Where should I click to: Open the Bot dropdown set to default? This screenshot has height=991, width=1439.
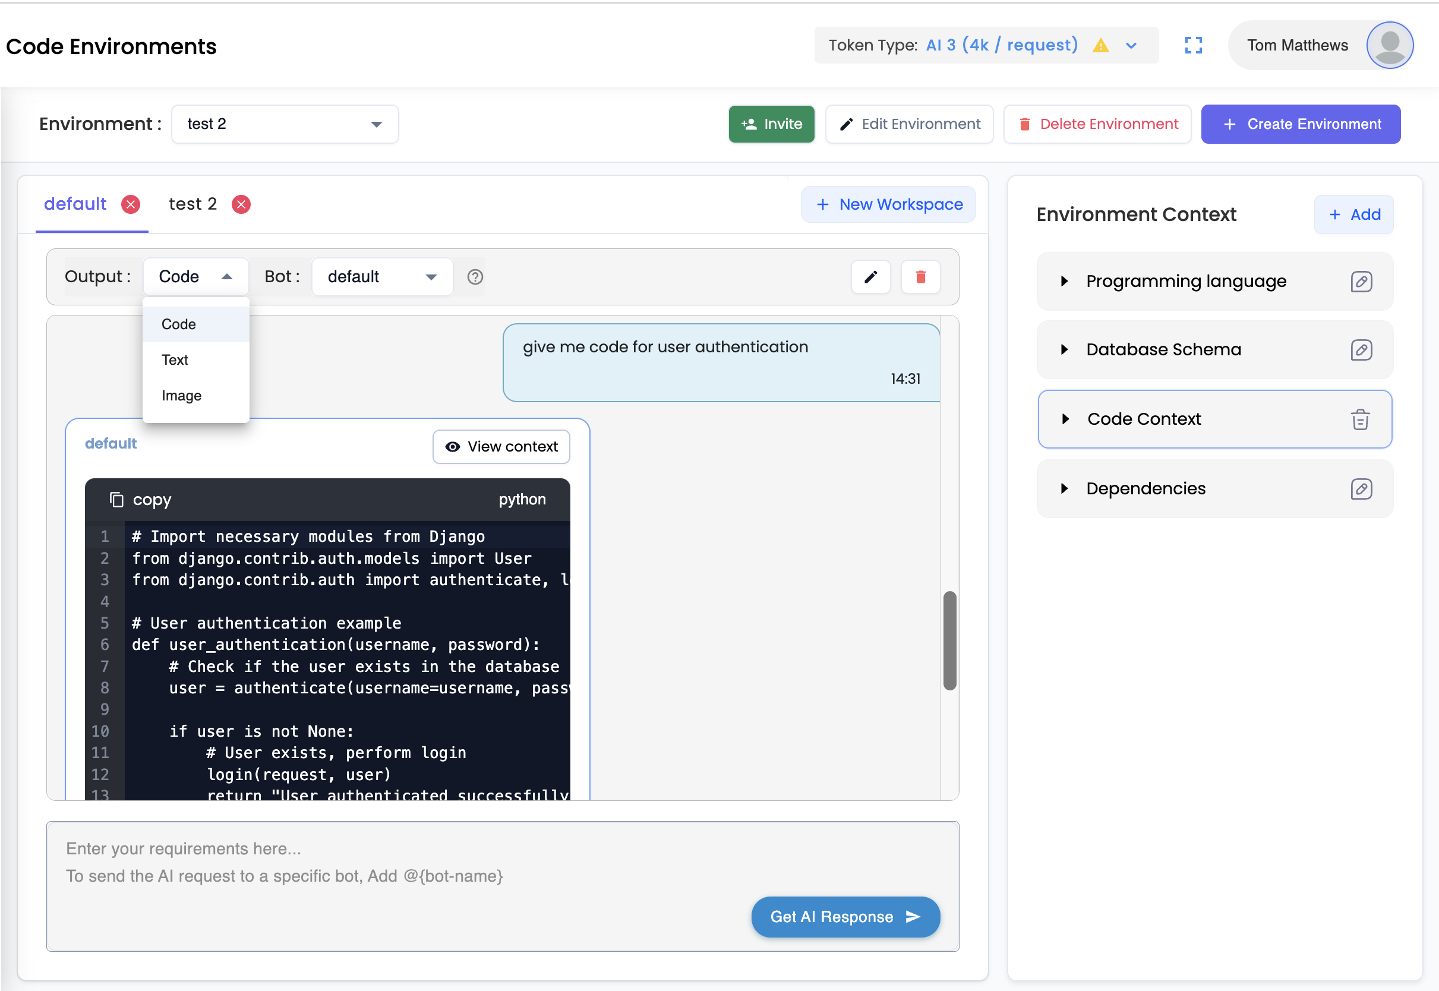point(382,277)
